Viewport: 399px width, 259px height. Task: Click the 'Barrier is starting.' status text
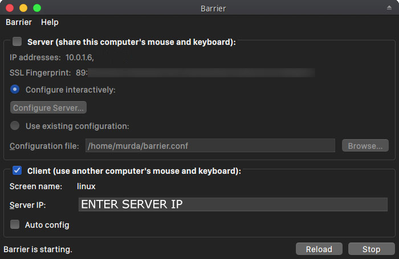click(38, 249)
